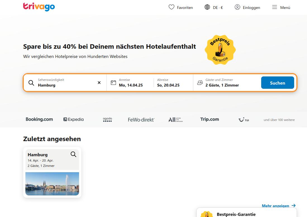Viewport: 307px width, 217px height.
Task: Click the guests icon beside Gäste und Zimmer
Action: click(200, 83)
